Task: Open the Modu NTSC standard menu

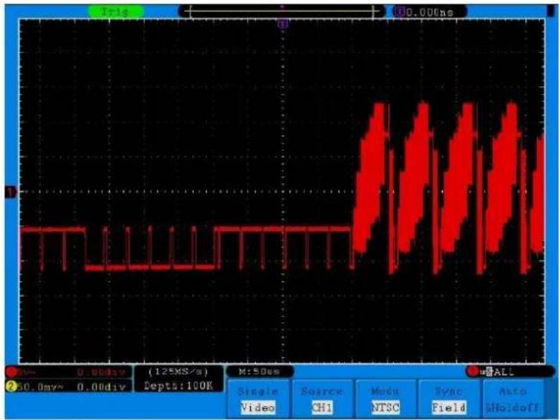Action: 385,399
